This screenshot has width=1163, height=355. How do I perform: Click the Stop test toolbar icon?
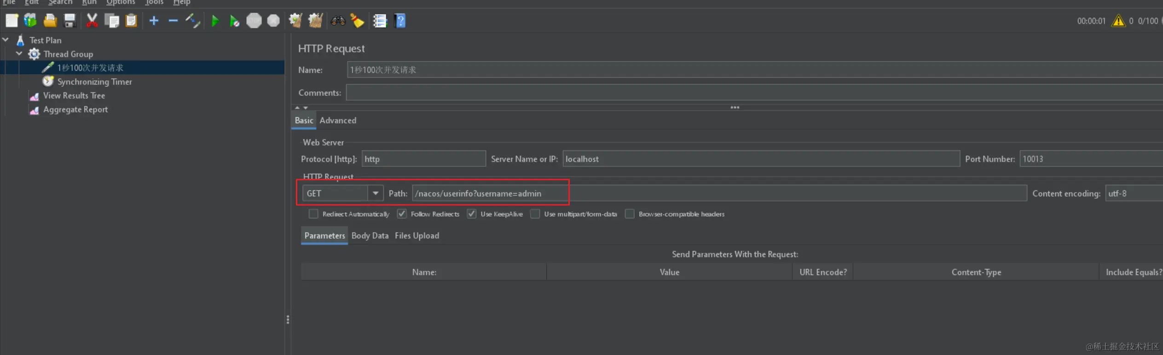pos(254,21)
